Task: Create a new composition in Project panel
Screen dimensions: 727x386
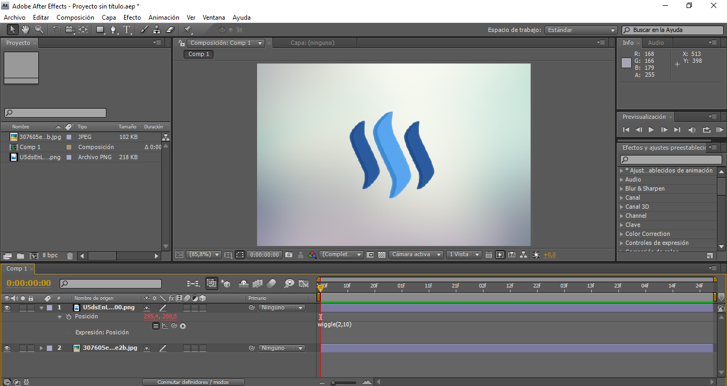Action: [x=34, y=256]
